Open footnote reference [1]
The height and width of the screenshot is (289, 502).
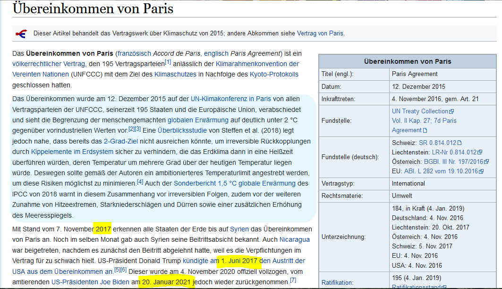(x=168, y=62)
